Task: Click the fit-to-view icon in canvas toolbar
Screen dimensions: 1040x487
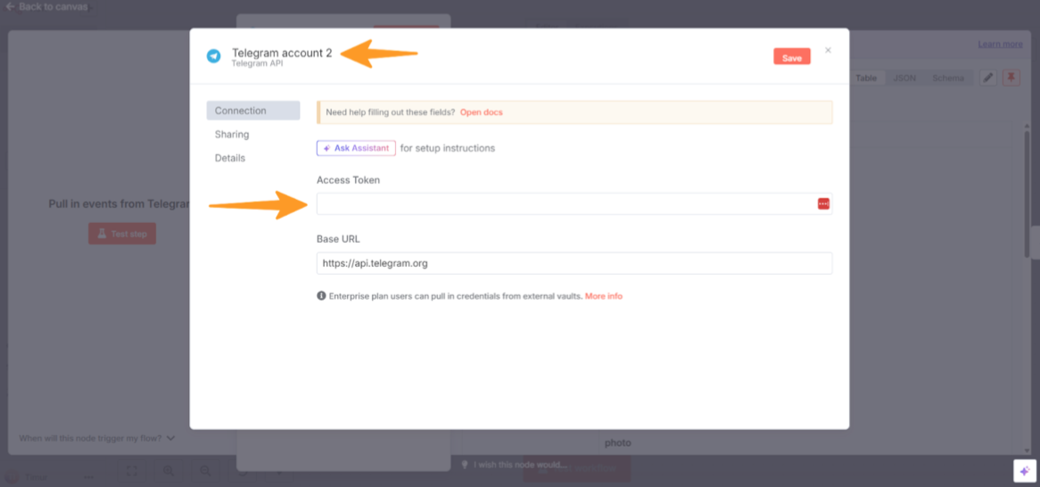Action: [131, 470]
